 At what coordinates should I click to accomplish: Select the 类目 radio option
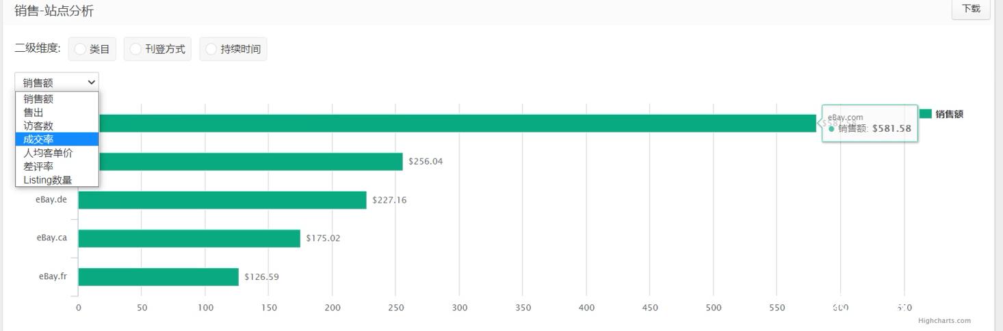point(81,49)
